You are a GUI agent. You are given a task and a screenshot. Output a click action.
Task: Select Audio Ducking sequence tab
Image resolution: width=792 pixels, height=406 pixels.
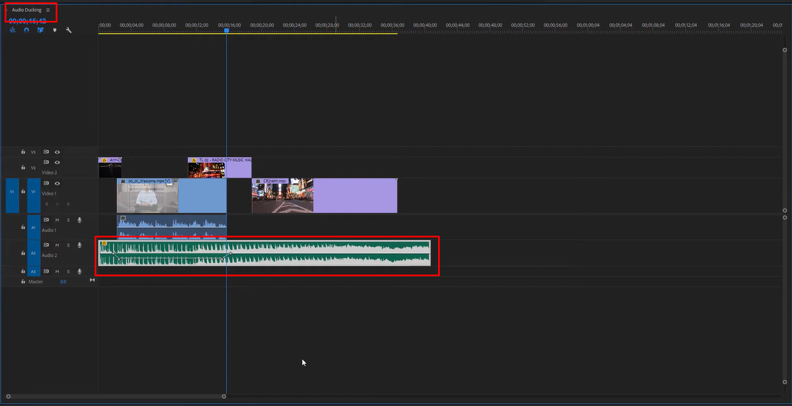coord(27,10)
